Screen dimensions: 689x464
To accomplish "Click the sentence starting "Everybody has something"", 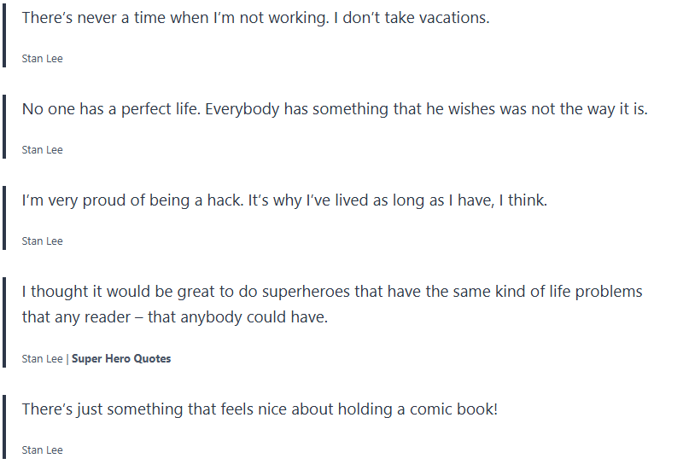I will 427,109.
